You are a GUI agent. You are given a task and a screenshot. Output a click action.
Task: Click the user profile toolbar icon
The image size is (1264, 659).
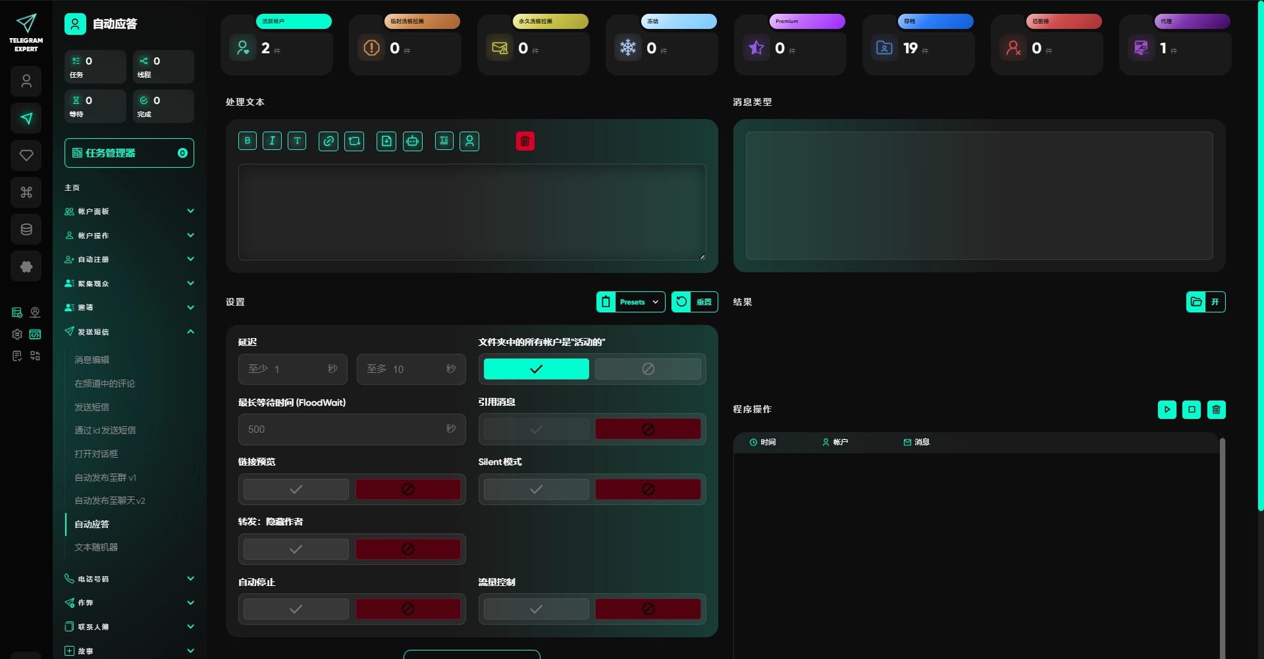pyautogui.click(x=469, y=141)
